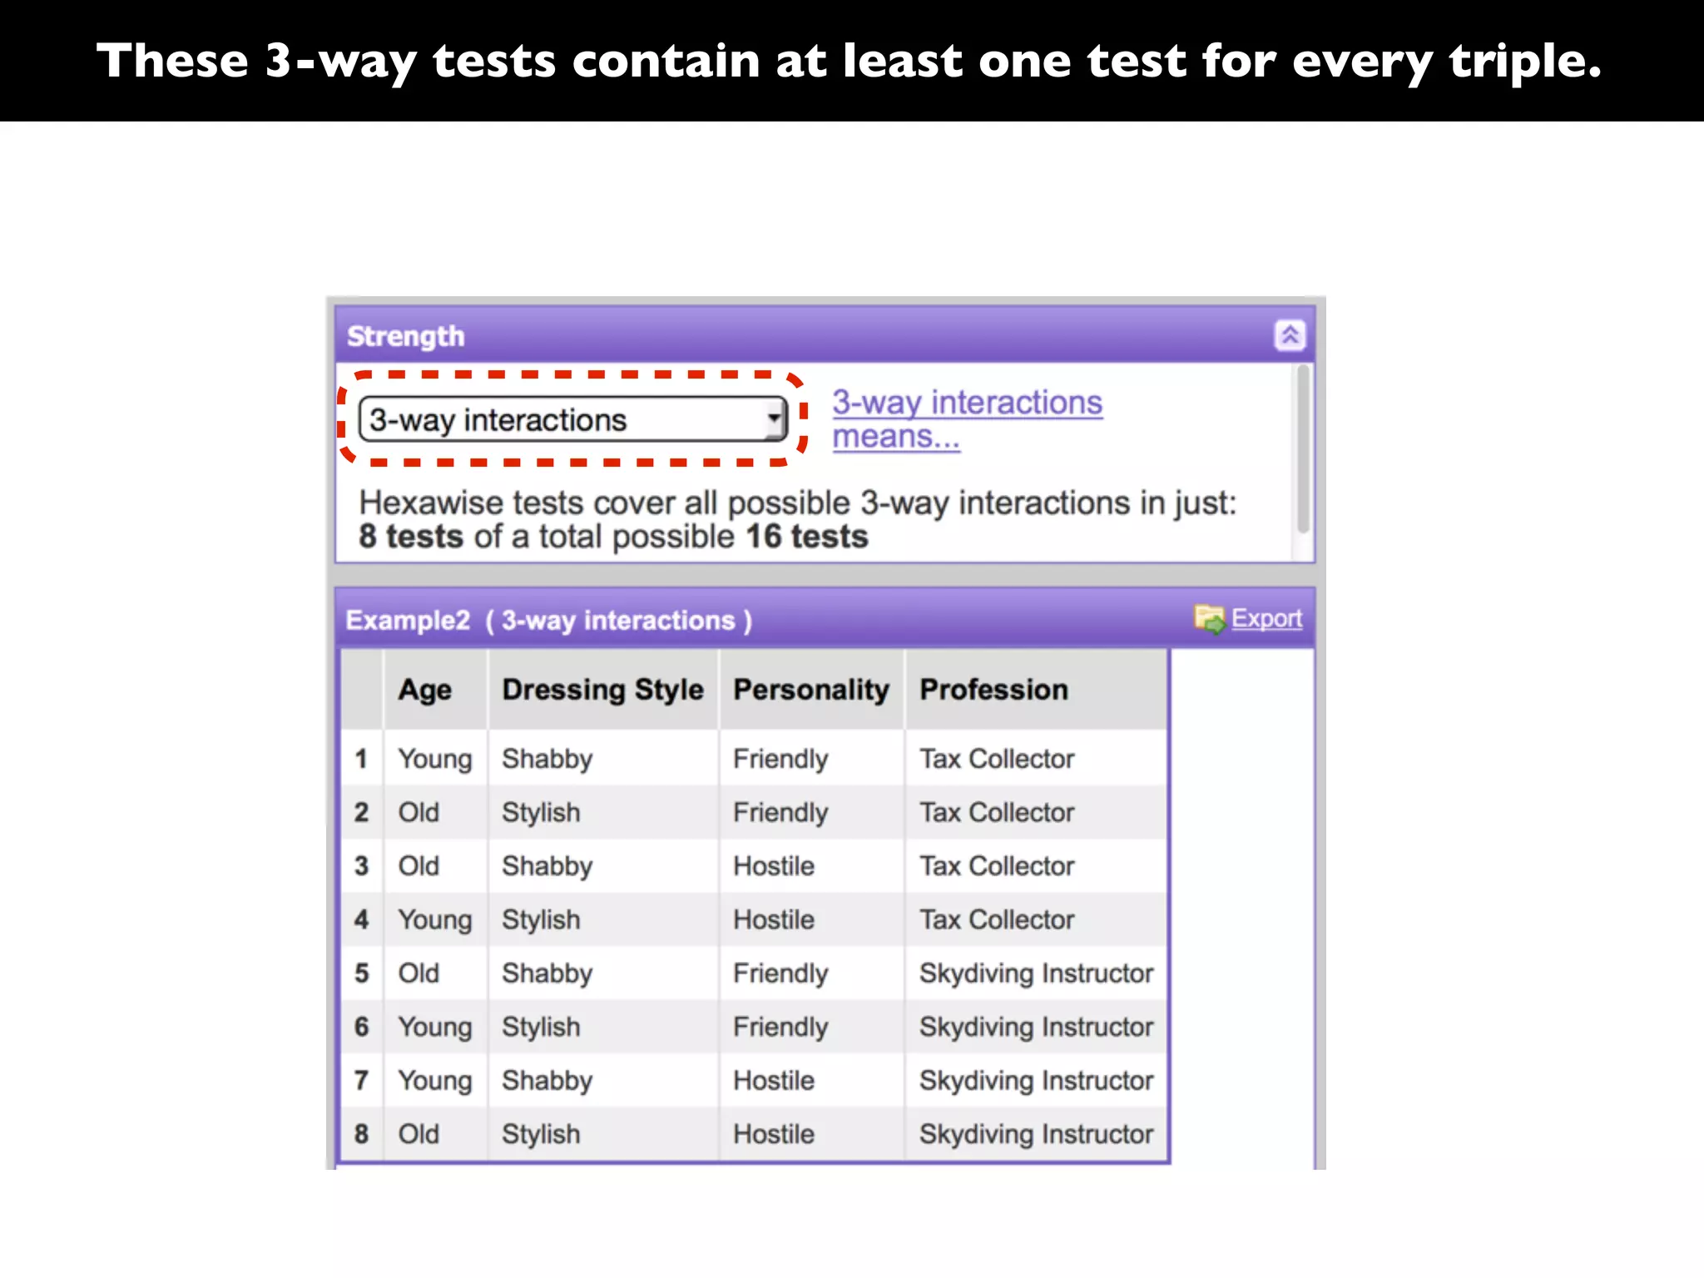1704x1278 pixels.
Task: Click 'Hostile' in row 4
Action: point(774,919)
